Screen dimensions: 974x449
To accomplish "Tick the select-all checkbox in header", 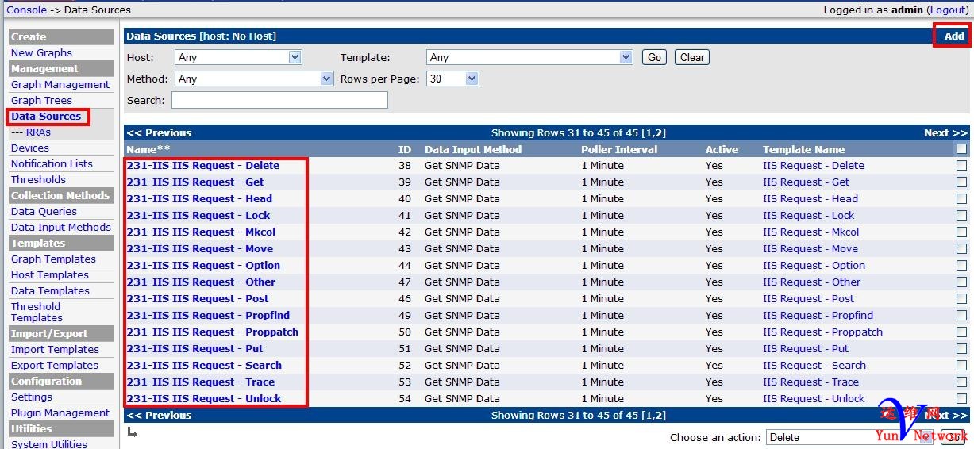I will pyautogui.click(x=961, y=149).
